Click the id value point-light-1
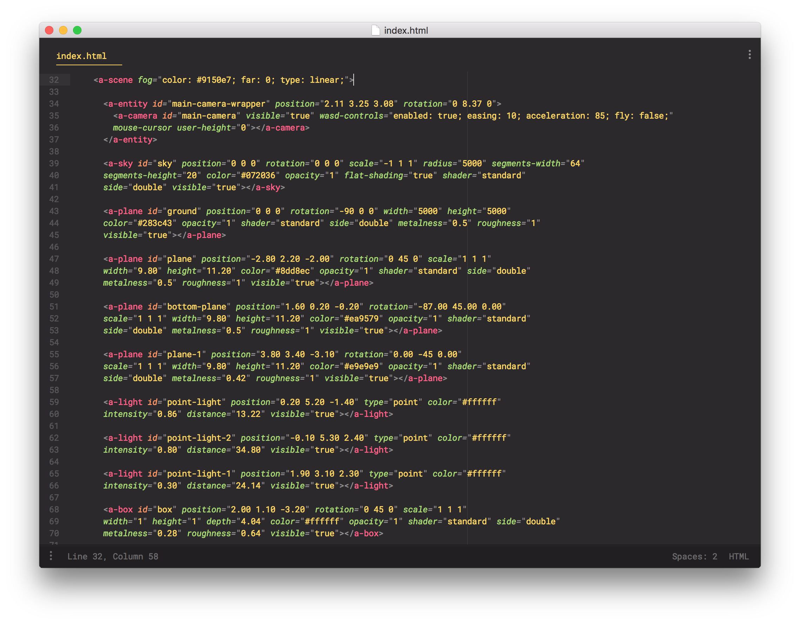 [199, 473]
